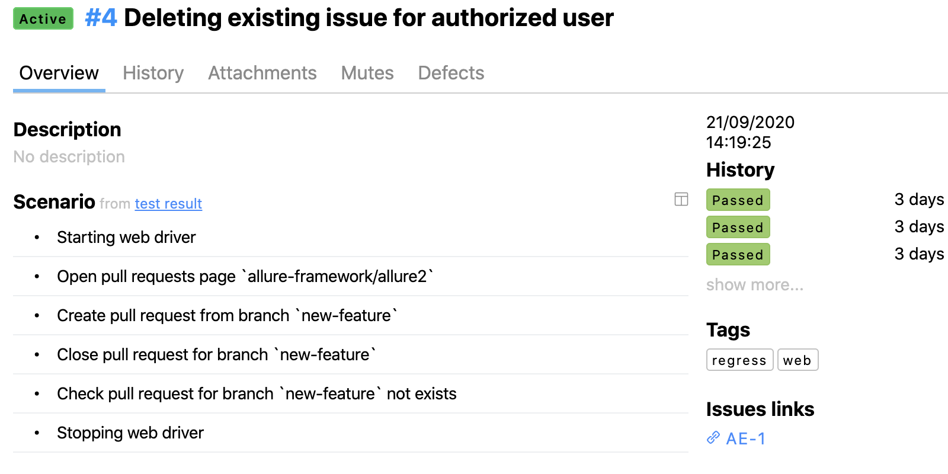Click the regress tag
Image resolution: width=948 pixels, height=474 pixels.
[739, 360]
